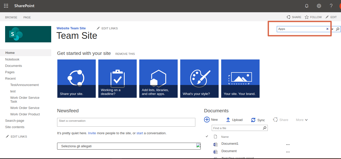
Task: Open the ellipsis menu for Document1
Action: [x=288, y=144]
